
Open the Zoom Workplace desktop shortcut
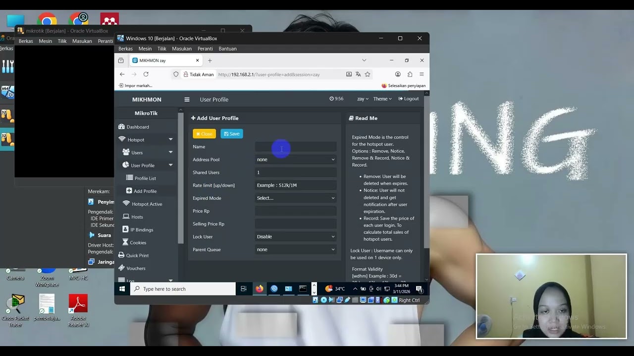point(47,278)
